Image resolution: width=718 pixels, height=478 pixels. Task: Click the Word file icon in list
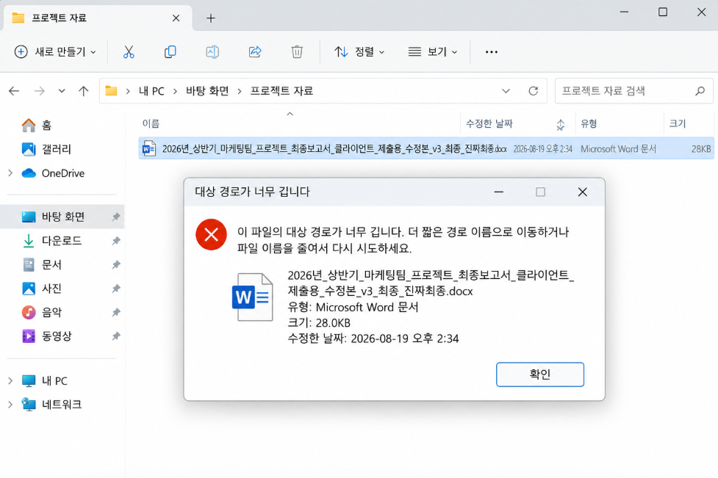(x=149, y=148)
